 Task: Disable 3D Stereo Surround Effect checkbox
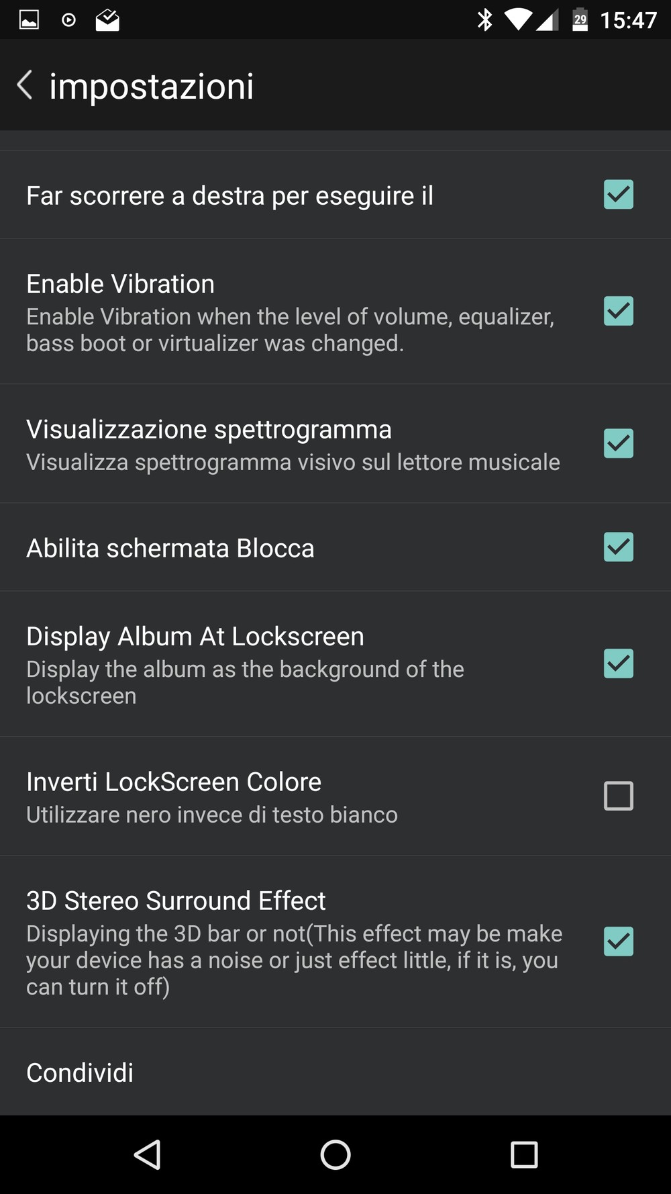[618, 941]
